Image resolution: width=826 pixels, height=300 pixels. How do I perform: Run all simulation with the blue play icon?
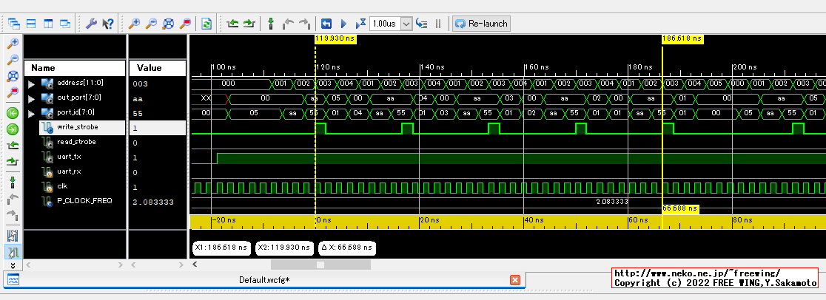click(343, 24)
